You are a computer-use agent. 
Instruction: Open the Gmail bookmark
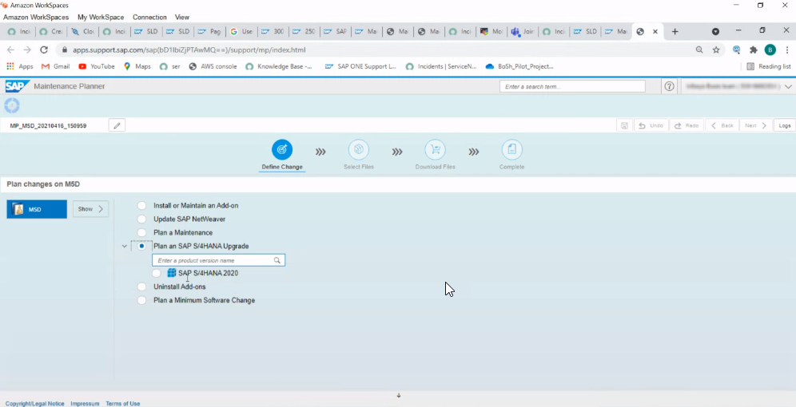coord(55,66)
